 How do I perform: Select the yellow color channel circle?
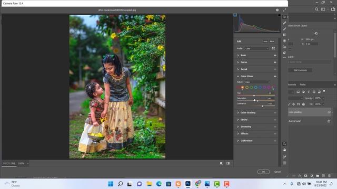point(247,88)
